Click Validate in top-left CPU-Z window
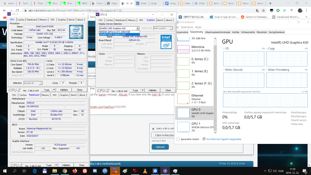 [64, 90]
